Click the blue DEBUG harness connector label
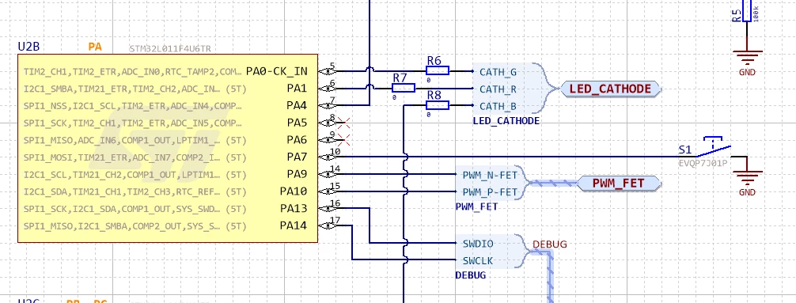 (x=471, y=275)
